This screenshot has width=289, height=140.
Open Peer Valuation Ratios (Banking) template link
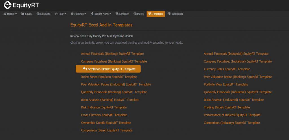[x=238, y=77]
